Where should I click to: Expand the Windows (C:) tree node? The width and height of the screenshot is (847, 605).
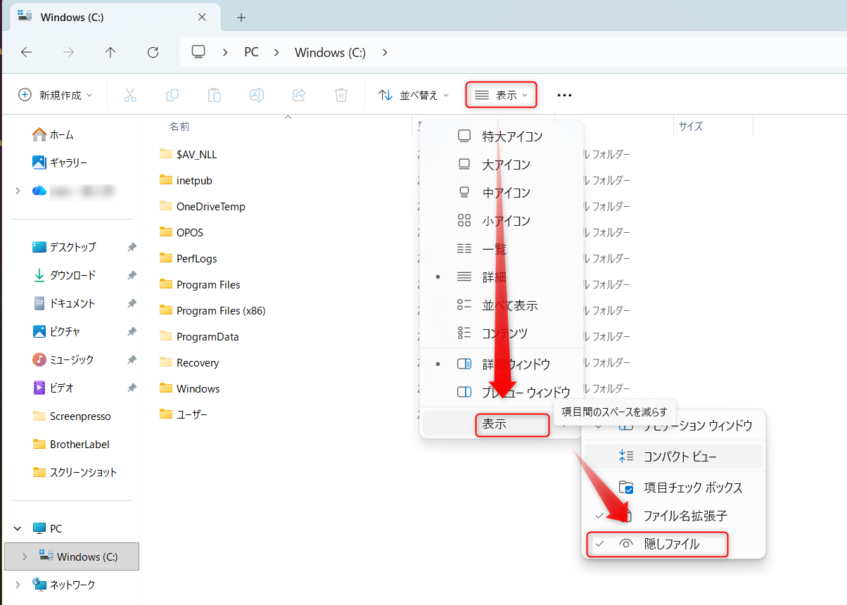click(25, 556)
